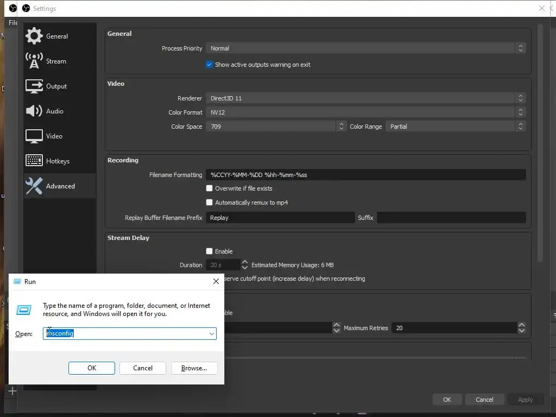Image resolution: width=556 pixels, height=417 pixels.
Task: Click OK in the Run dialog
Action: (91, 368)
